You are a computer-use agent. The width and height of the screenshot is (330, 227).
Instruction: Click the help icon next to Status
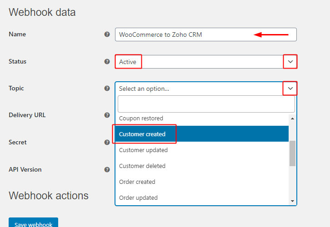107,61
